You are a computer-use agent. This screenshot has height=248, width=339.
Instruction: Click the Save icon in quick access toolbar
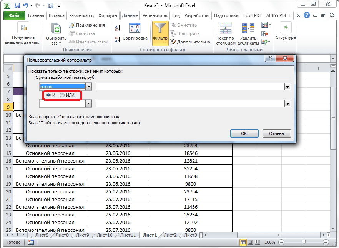click(18, 6)
